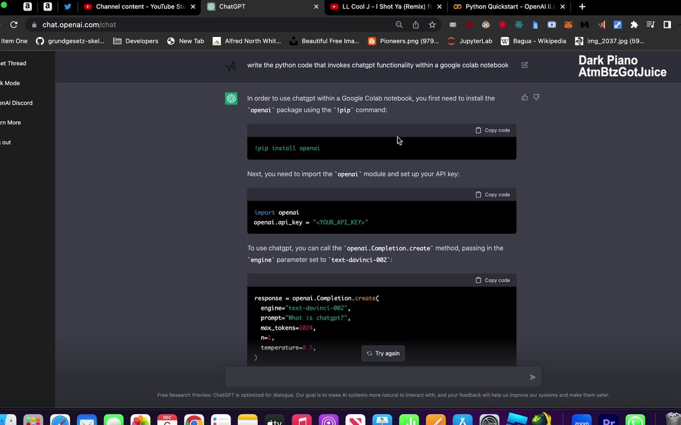The width and height of the screenshot is (681, 425).
Task: Switch to Channel content YouTube Studio tab
Action: [x=138, y=7]
